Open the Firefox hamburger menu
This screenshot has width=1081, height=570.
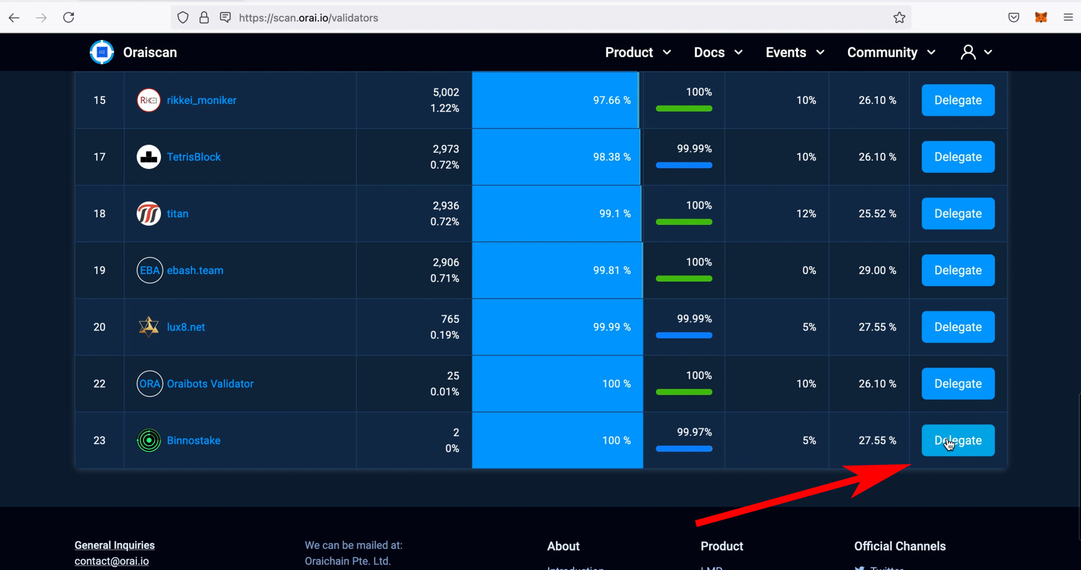click(1068, 17)
